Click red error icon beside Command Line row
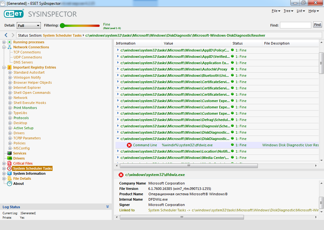Viewport: 324px width, 230px height. coord(129,145)
